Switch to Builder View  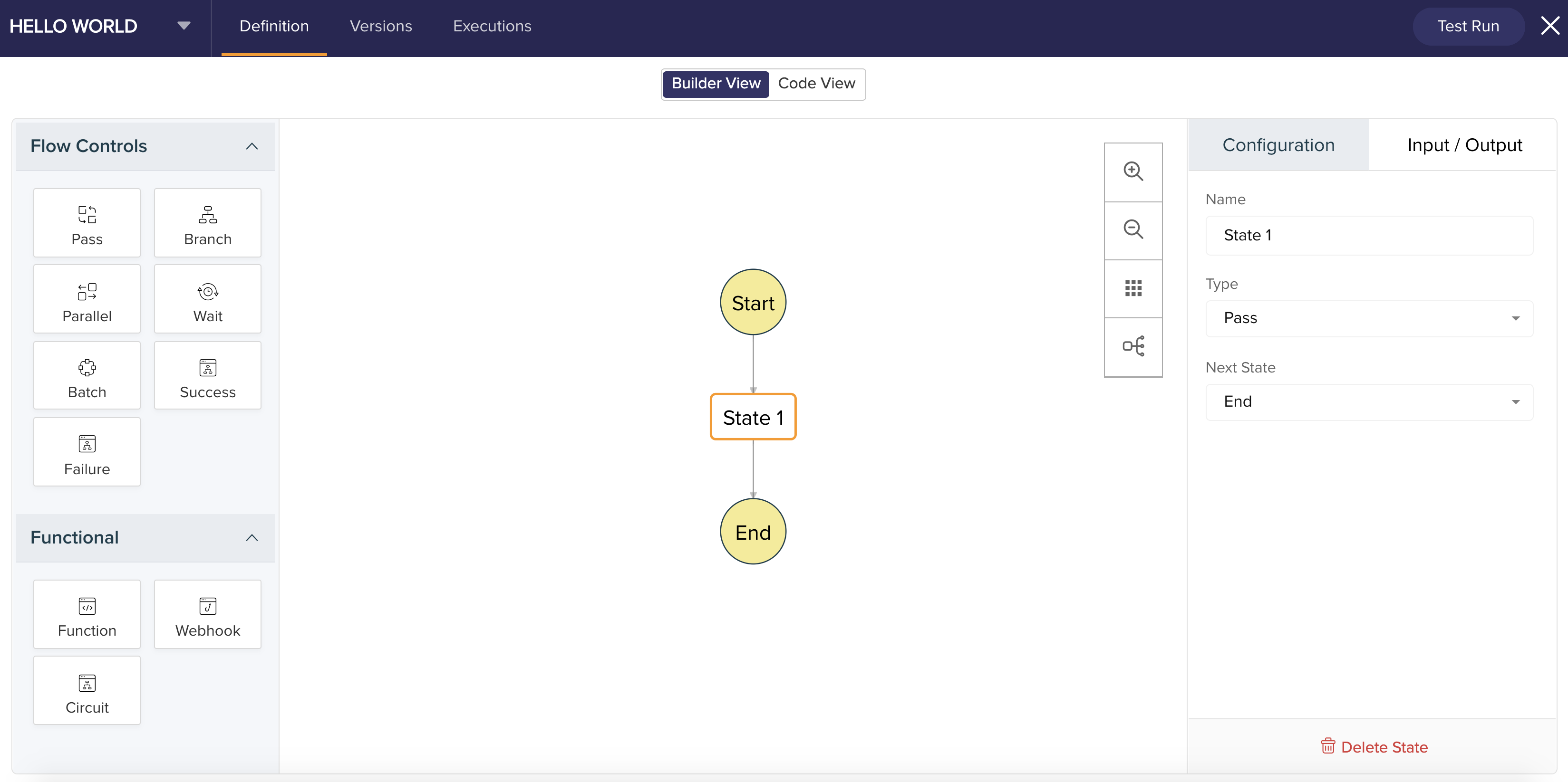[716, 83]
